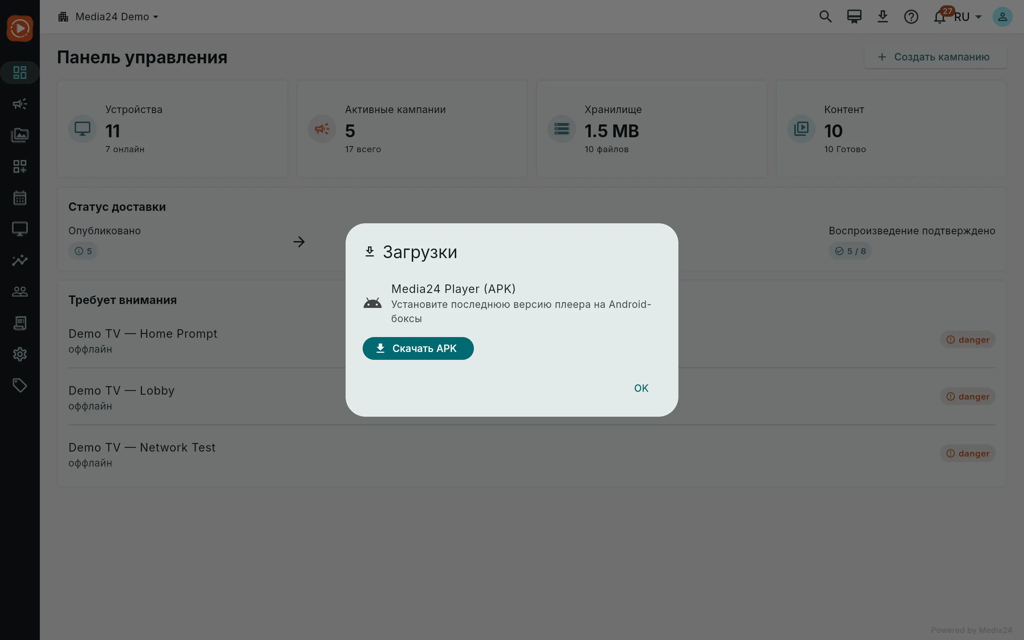Open the analytics chart icon in the sidebar
The height and width of the screenshot is (640, 1024).
pyautogui.click(x=20, y=260)
